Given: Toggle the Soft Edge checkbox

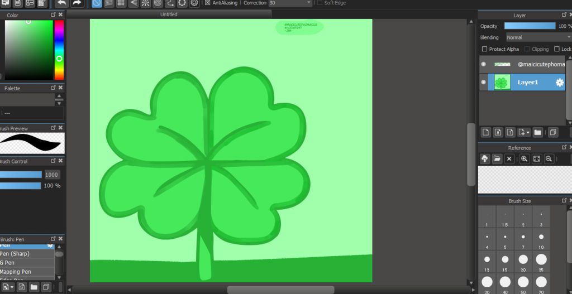Looking at the screenshot, I should click(320, 3).
